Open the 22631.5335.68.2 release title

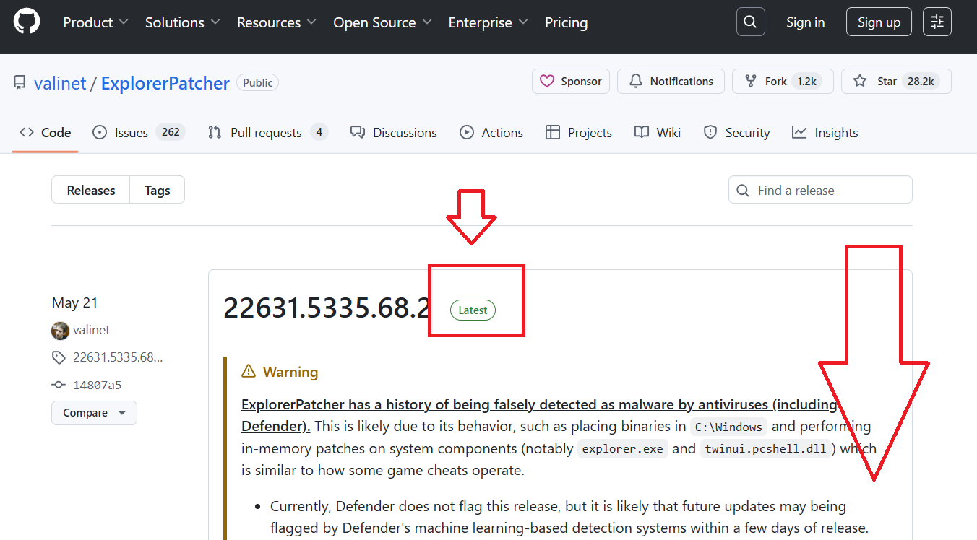[327, 308]
